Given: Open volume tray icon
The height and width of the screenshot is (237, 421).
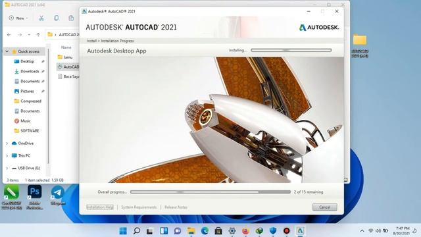Looking at the screenshot, I should pos(378,231).
